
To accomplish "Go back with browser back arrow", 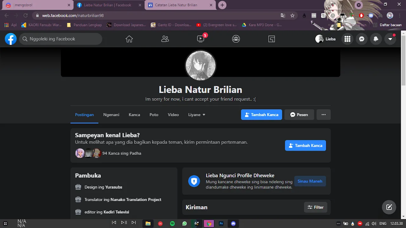I will 7,16.
